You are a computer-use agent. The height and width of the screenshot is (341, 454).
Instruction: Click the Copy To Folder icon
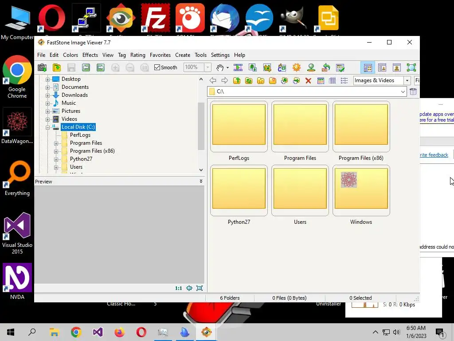tap(284, 81)
